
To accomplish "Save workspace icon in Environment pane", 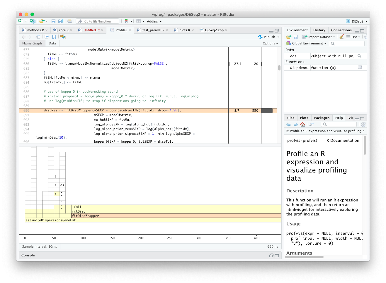I will pyautogui.click(x=295, y=37).
